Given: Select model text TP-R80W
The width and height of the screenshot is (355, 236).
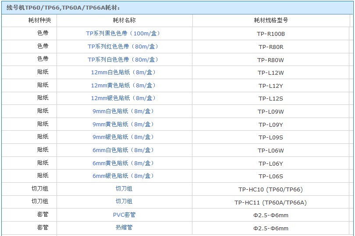Looking at the screenshot, I should [x=271, y=60].
